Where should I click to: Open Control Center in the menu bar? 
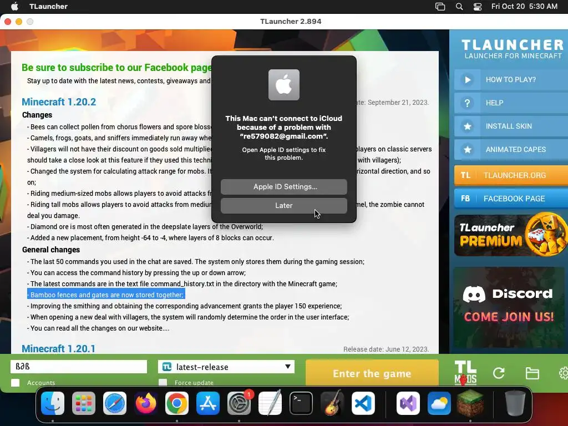pos(478,6)
